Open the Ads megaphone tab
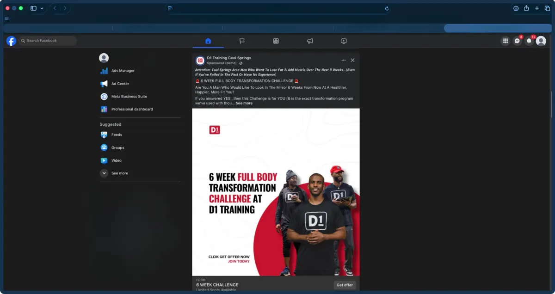Viewport: 555px width, 294px height. pos(310,41)
